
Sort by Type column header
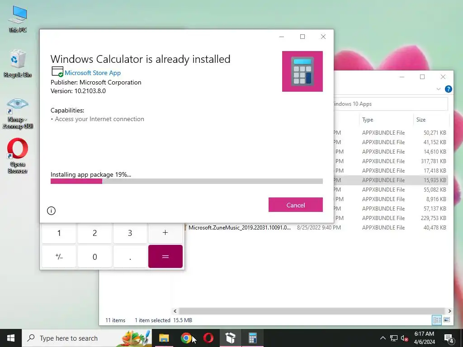(x=386, y=119)
